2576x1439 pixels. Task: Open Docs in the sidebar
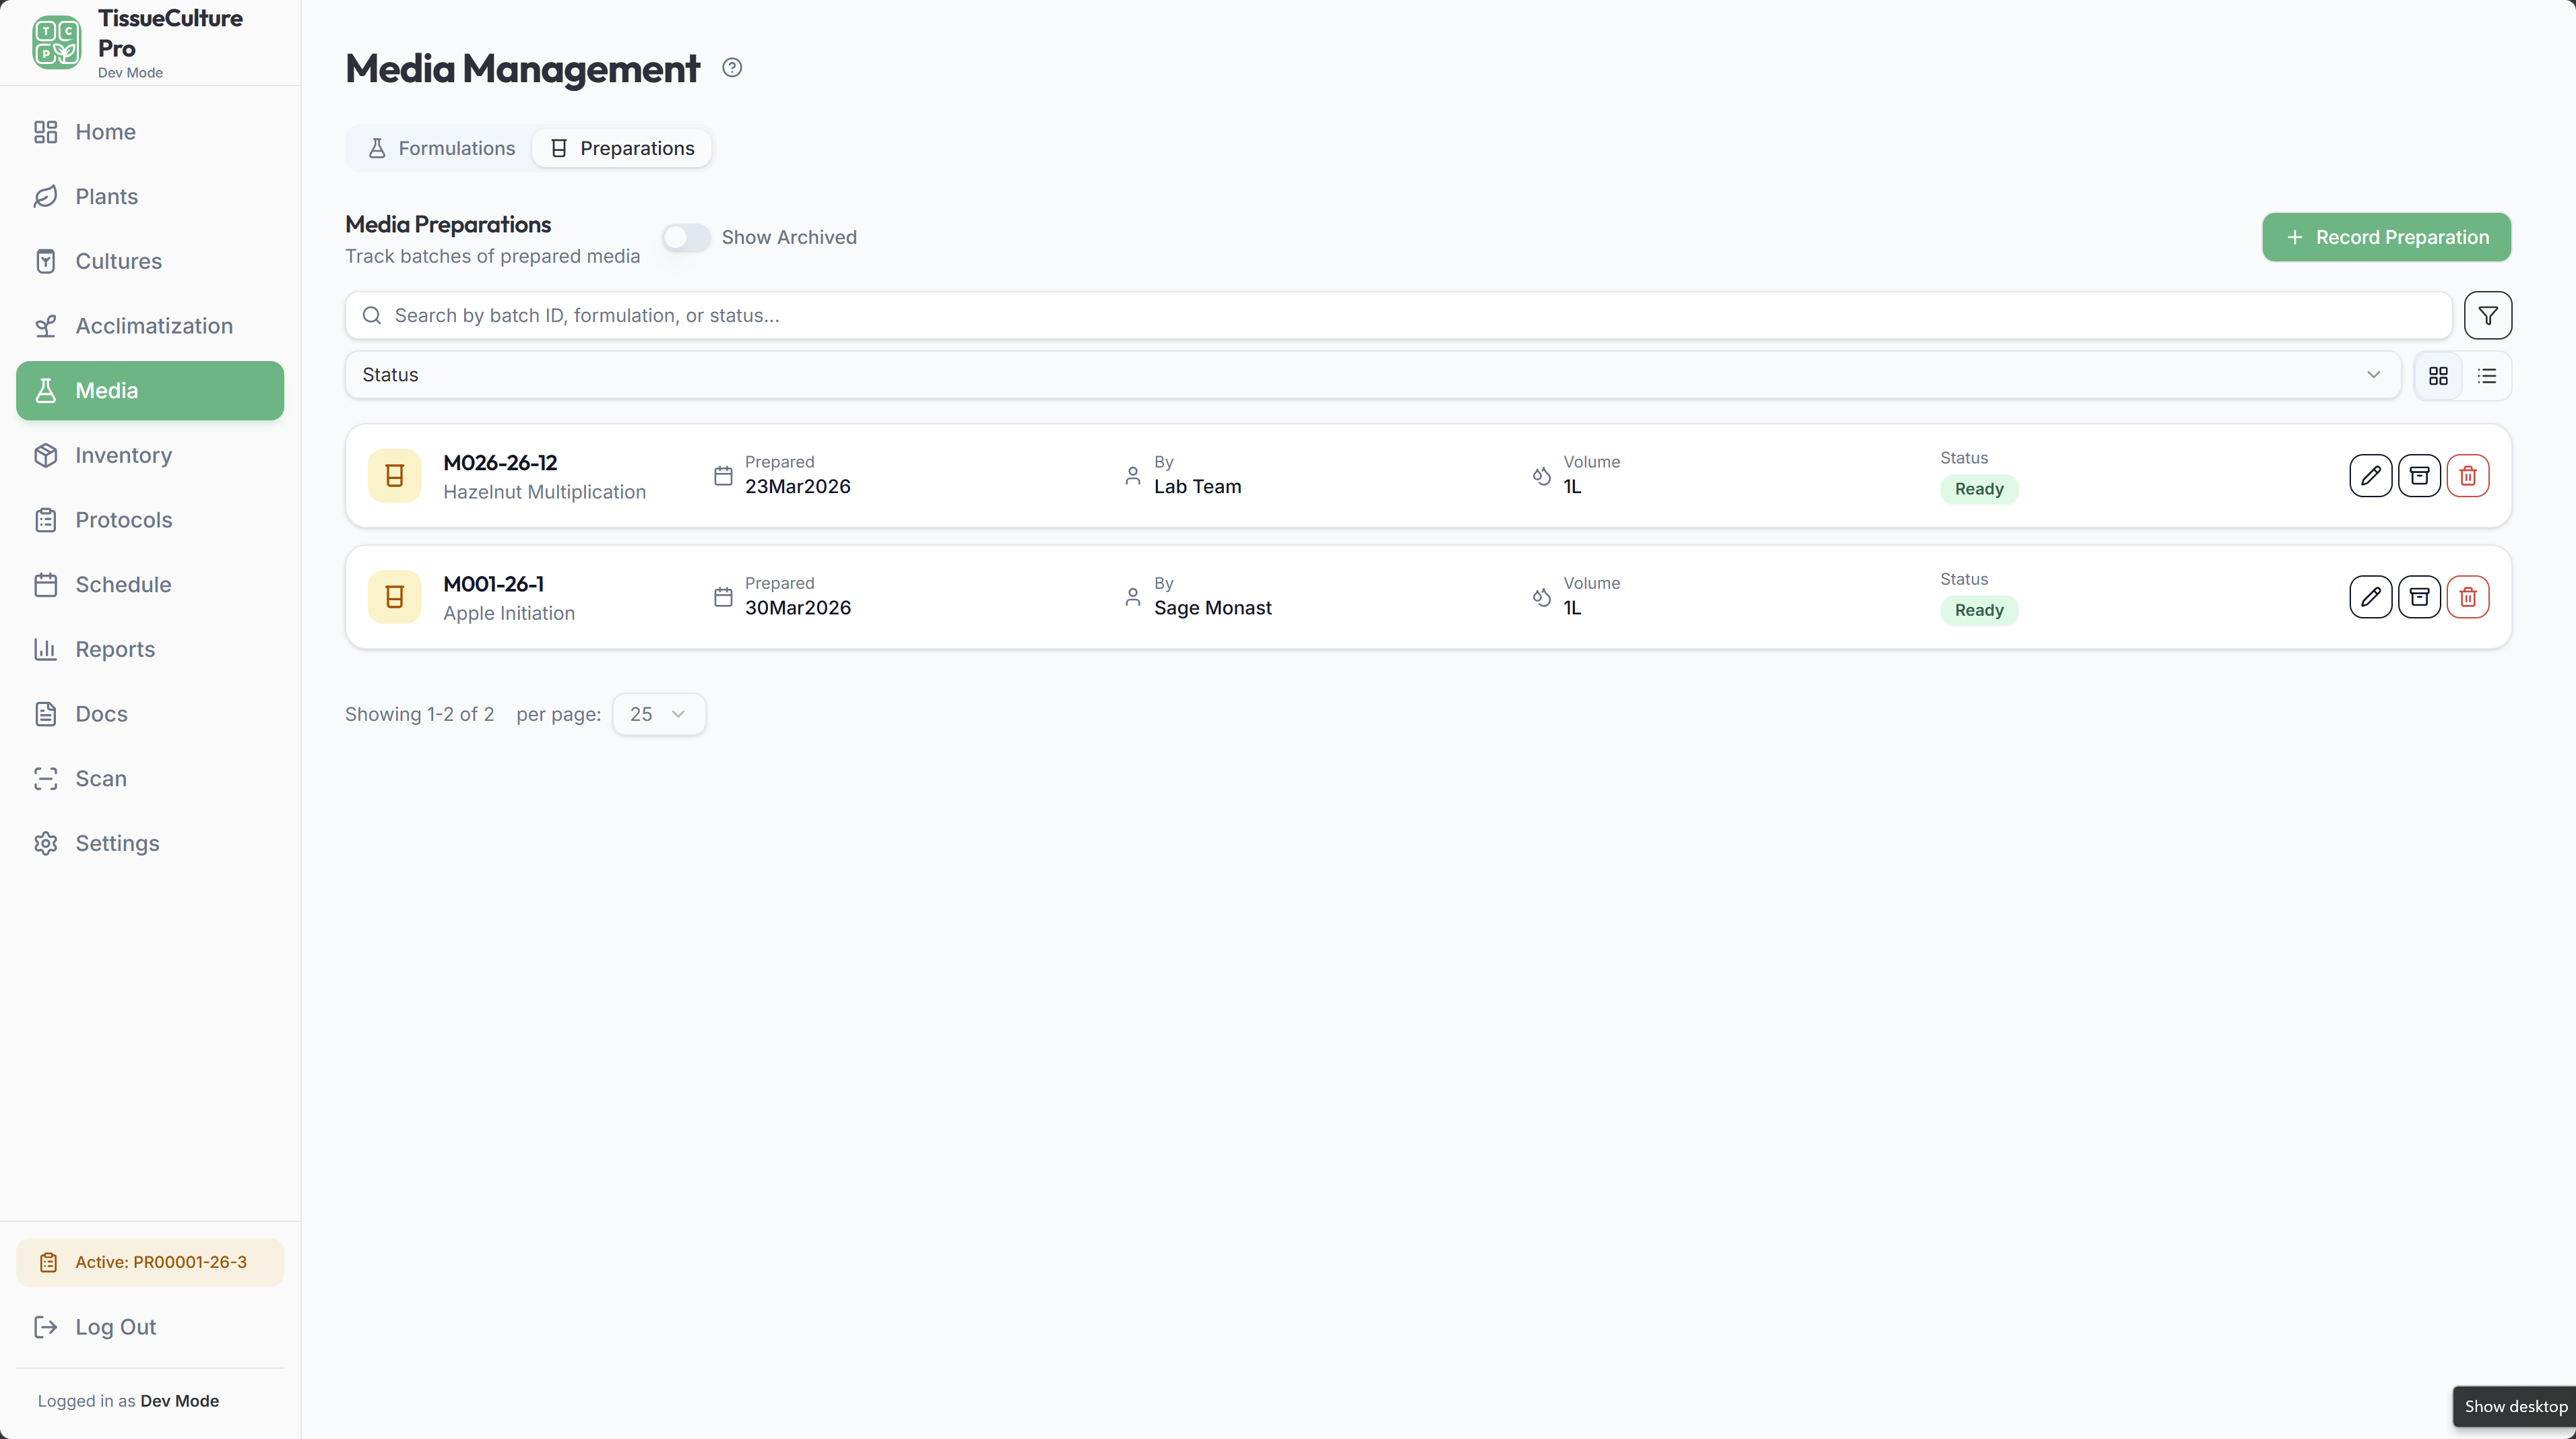click(x=150, y=714)
